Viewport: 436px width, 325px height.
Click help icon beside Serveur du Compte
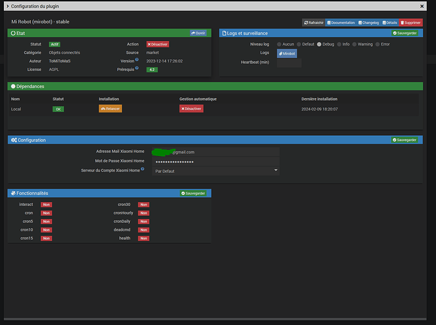[x=142, y=169]
